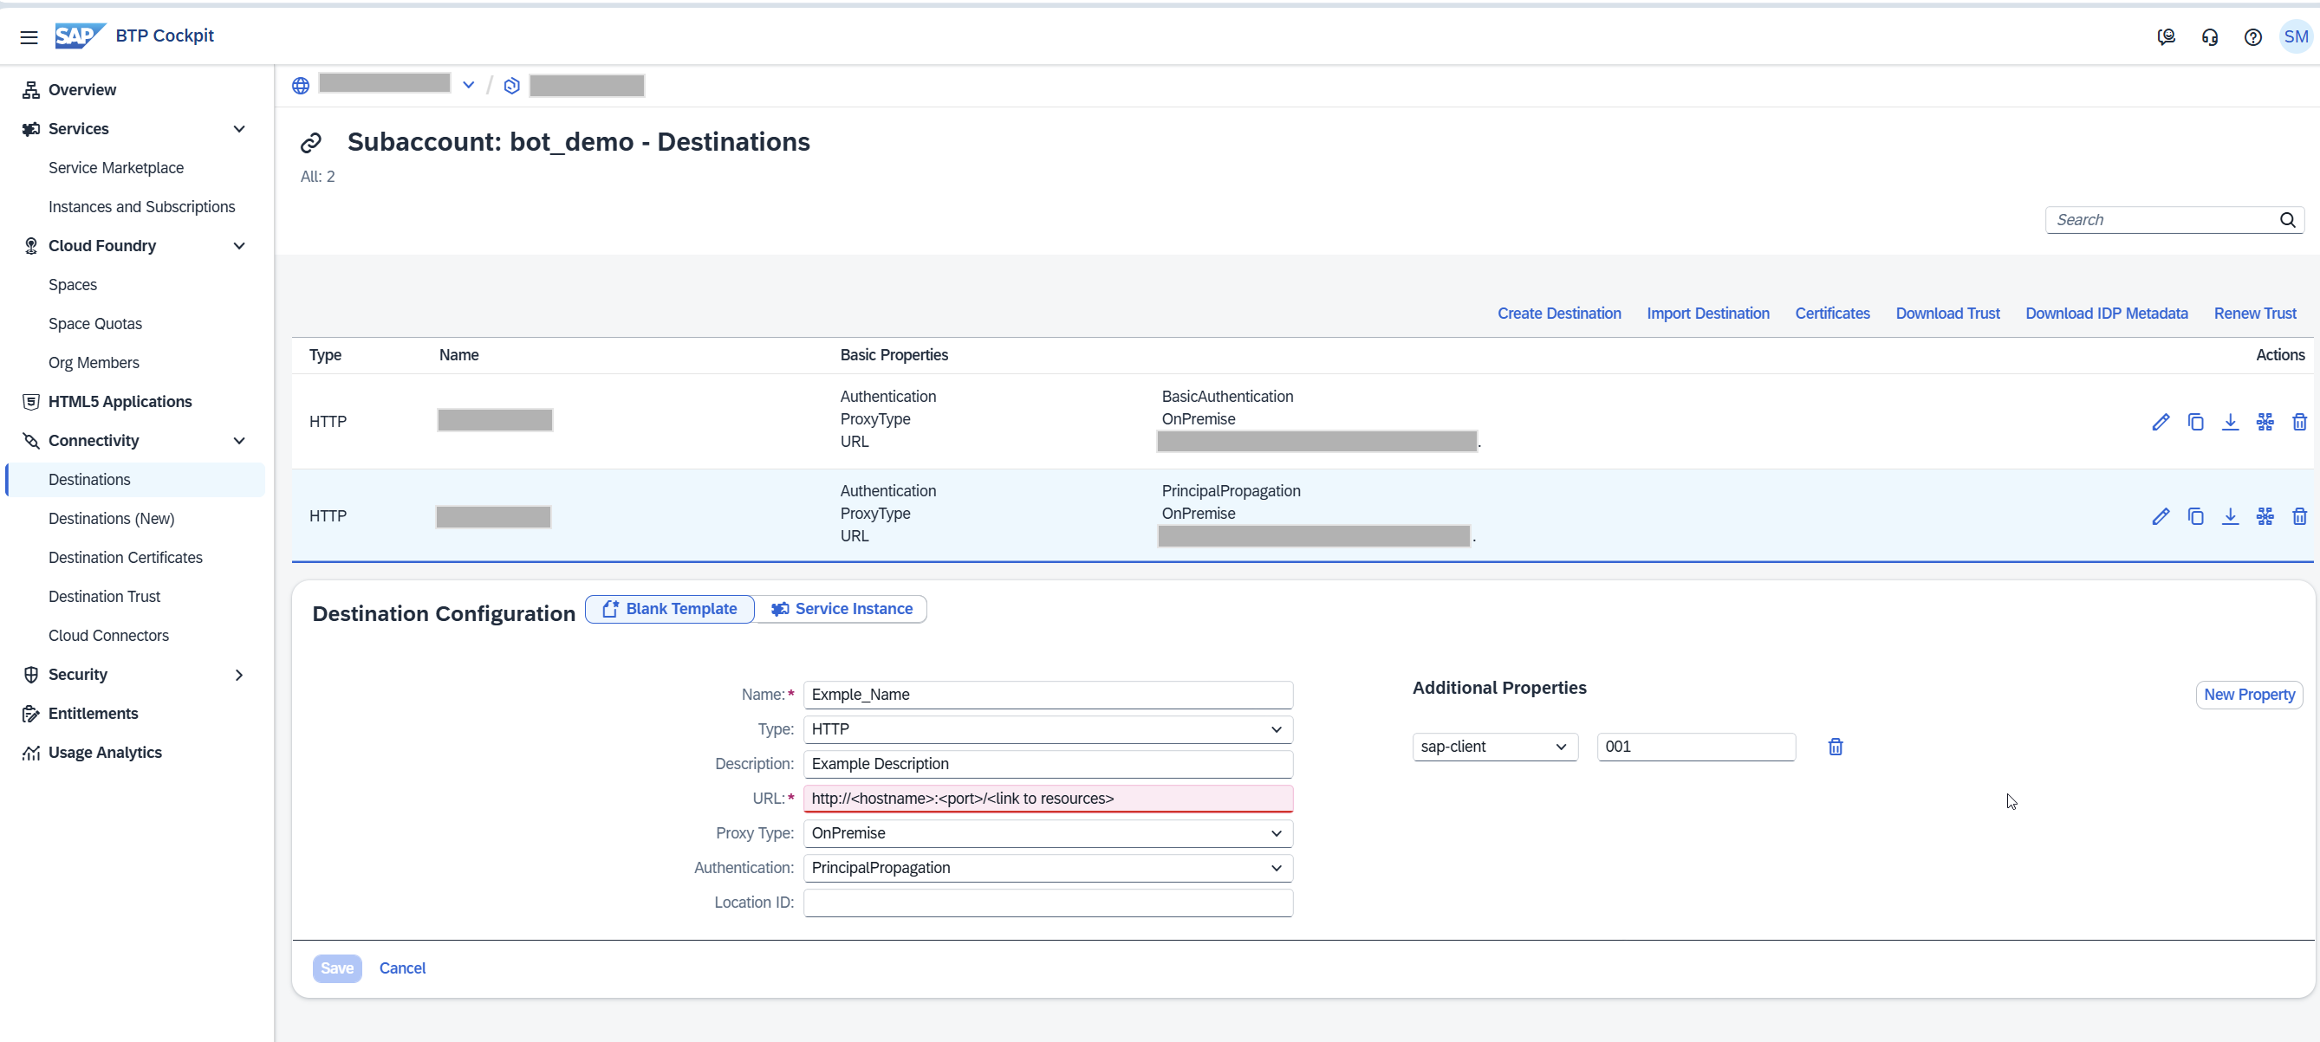The image size is (2320, 1042).
Task: Collapse the Connectivity section chevron
Action: (238, 441)
